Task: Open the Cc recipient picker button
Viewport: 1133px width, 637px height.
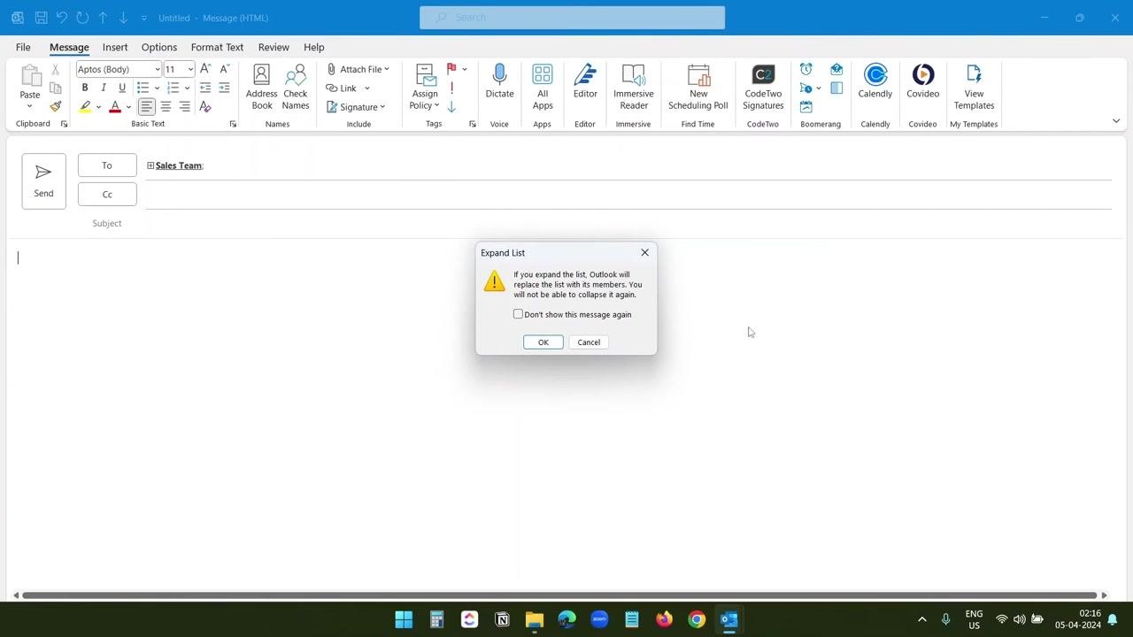Action: 107,195
